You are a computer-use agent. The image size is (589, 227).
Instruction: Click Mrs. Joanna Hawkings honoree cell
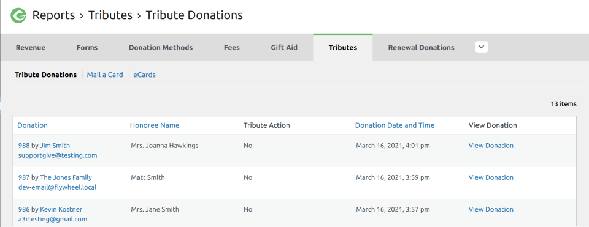164,146
